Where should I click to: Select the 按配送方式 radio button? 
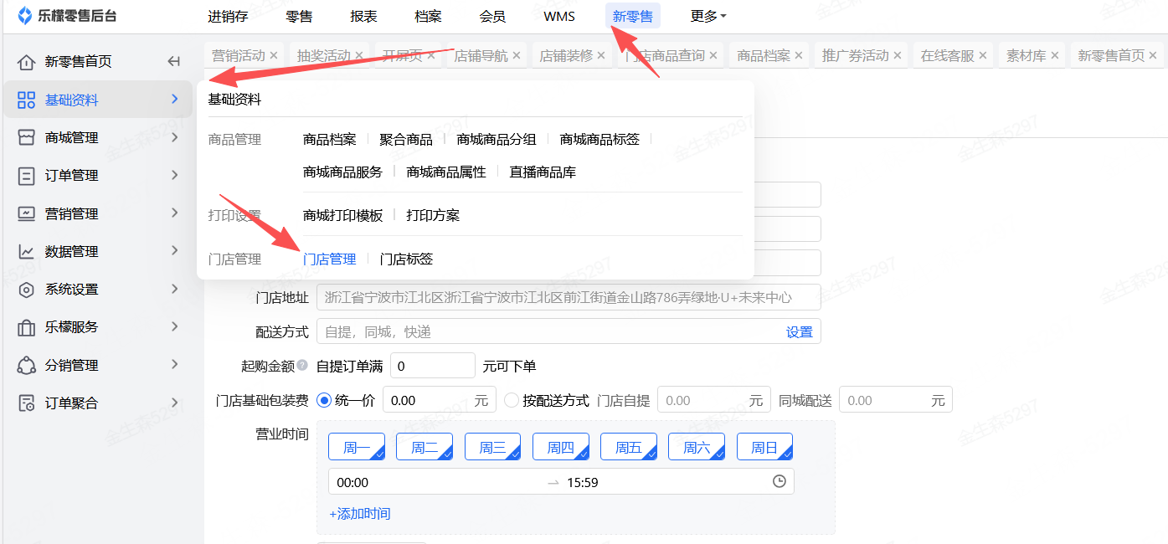512,400
